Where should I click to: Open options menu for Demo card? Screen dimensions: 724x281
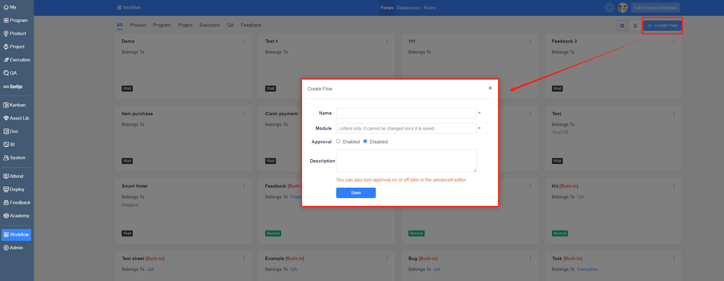244,42
